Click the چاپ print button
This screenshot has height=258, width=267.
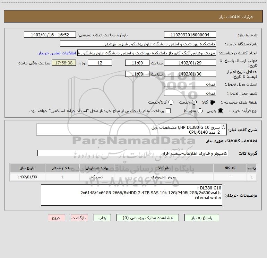102,218
